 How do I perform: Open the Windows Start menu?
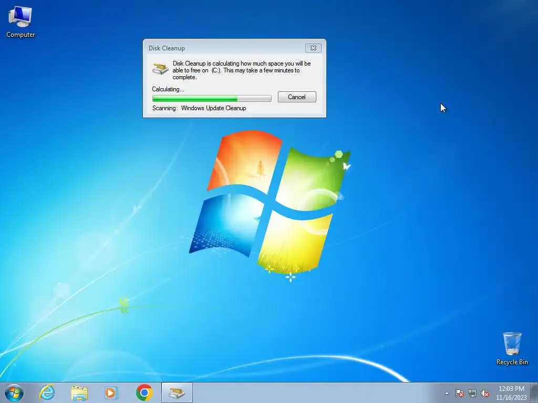[14, 393]
